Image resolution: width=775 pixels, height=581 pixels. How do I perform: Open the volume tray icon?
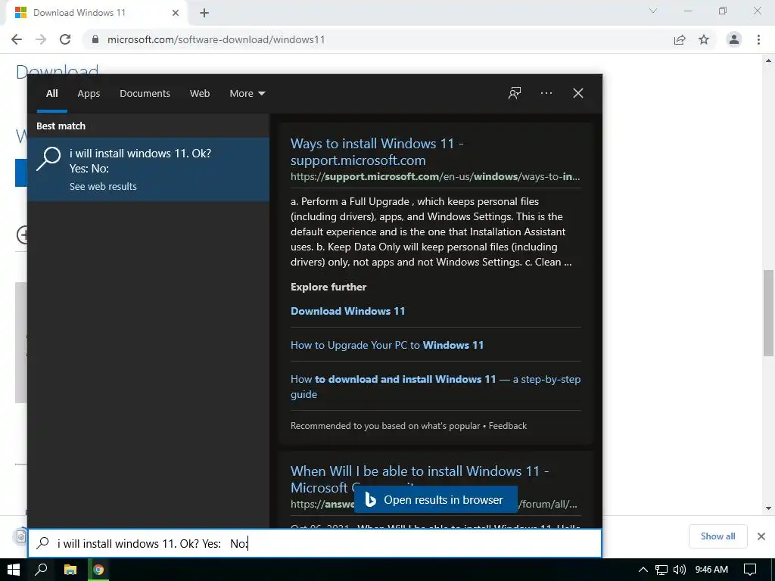(x=680, y=570)
